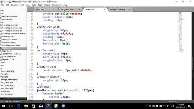Open the Goto menu
This screenshot has width=194, height=109.
[34, 5]
